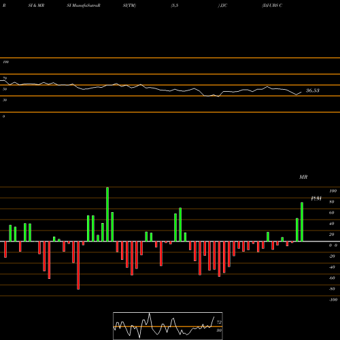Click the MR right axis label 60
This screenshot has height=340, width=340.
[331, 213]
